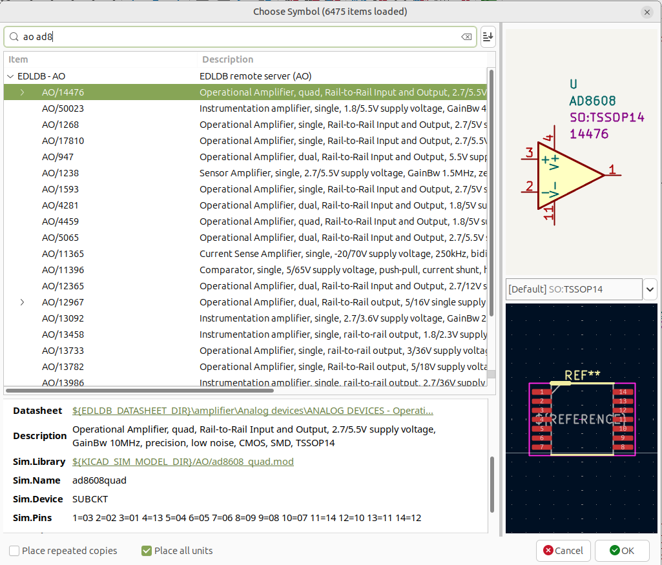Clear the symbol search text
The height and width of the screenshot is (565, 662).
466,37
